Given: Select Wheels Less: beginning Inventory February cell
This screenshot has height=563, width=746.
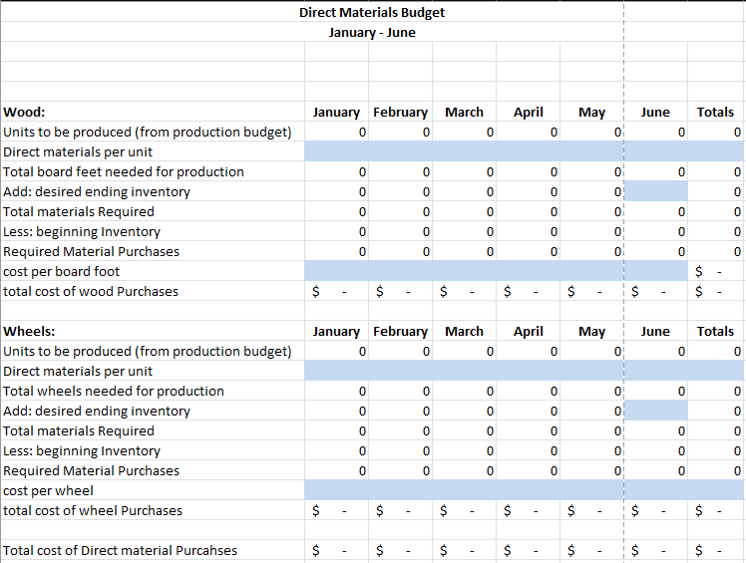Looking at the screenshot, I should point(400,451).
